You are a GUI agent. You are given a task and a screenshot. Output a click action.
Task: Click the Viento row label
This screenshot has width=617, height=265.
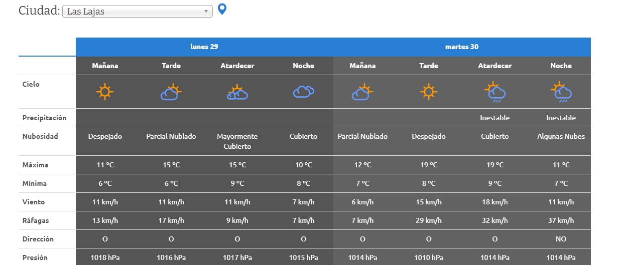click(x=33, y=202)
